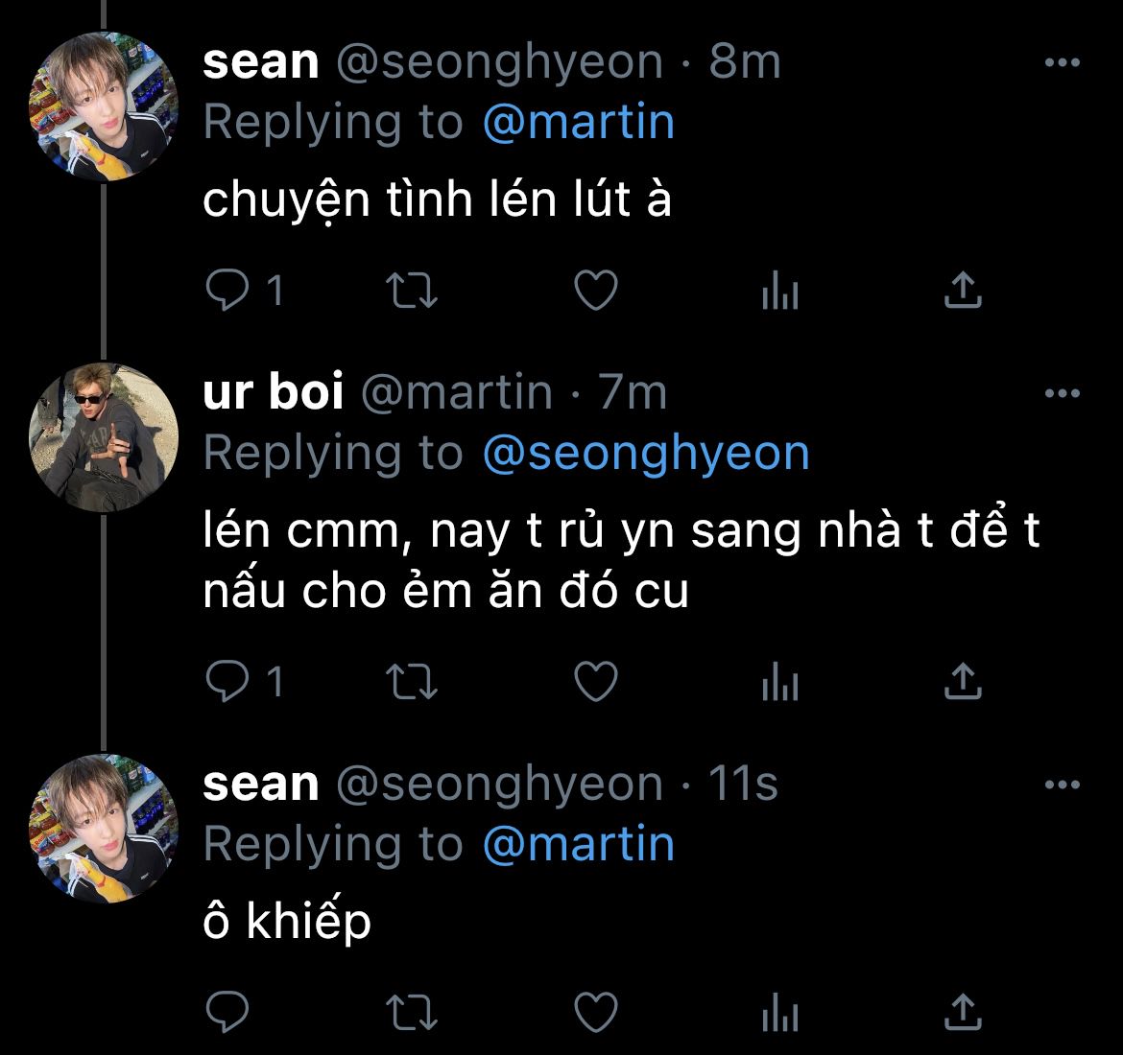Open ur boi's profile picture
This screenshot has width=1123, height=1055.
(105, 436)
